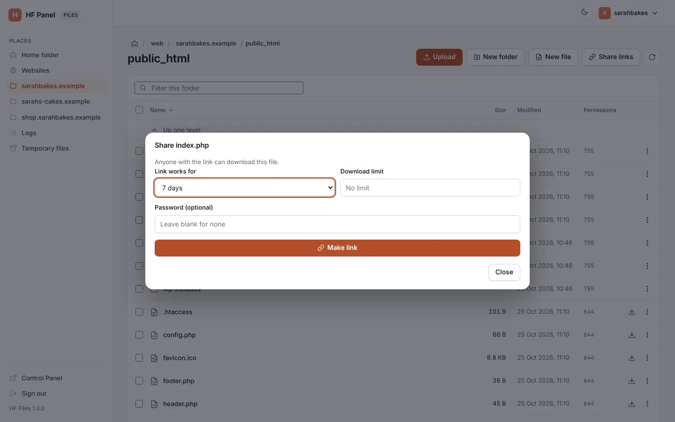This screenshot has width=675, height=422.
Task: Open more actions for favicon.ico
Action: (647, 358)
